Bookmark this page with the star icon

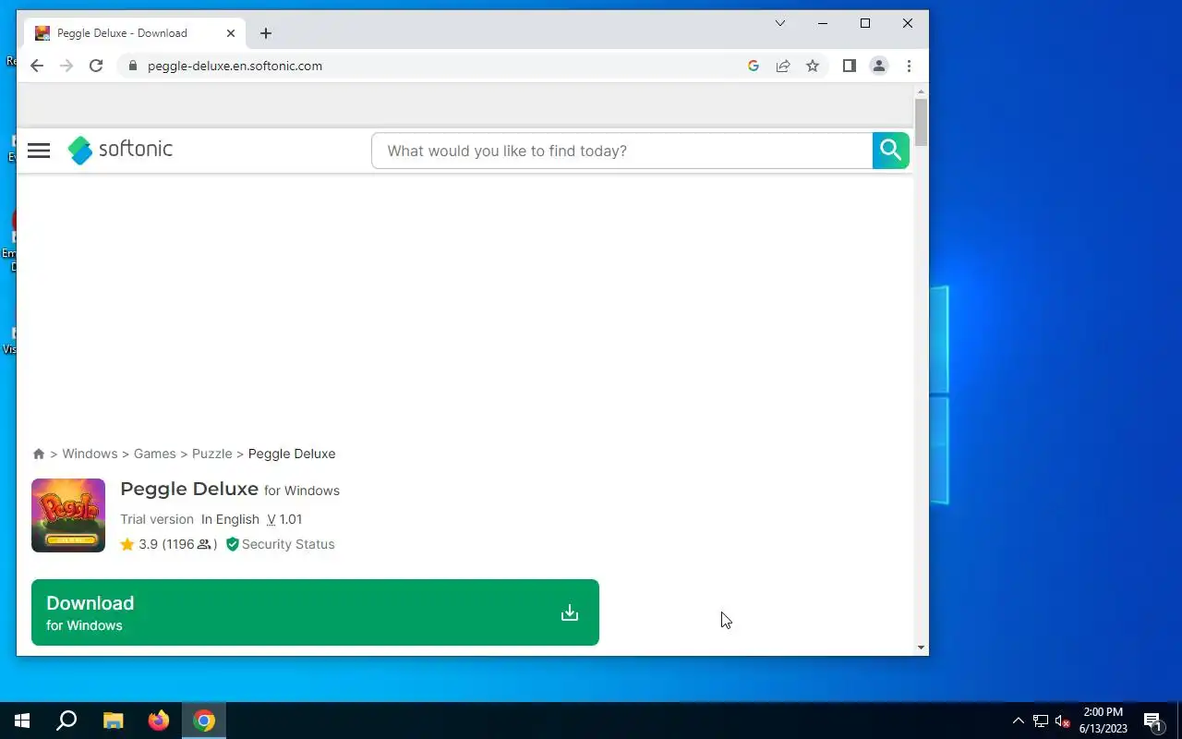click(813, 66)
